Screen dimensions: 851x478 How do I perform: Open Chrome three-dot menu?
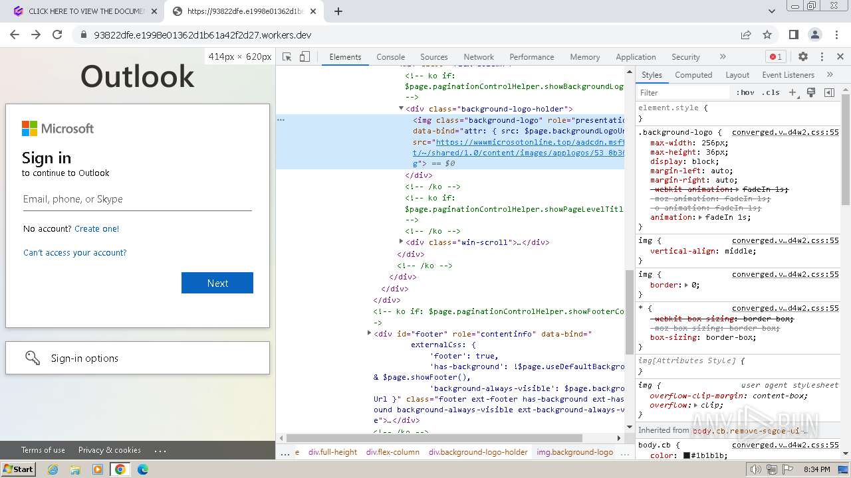[x=836, y=35]
